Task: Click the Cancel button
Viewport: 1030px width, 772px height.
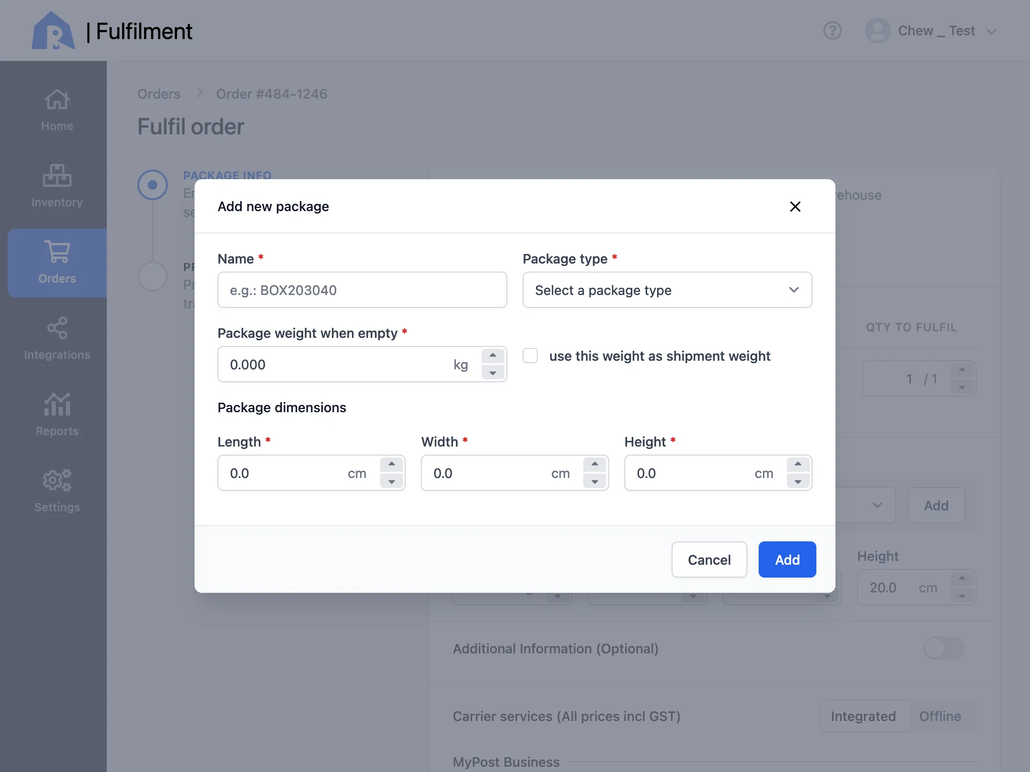Action: point(709,559)
